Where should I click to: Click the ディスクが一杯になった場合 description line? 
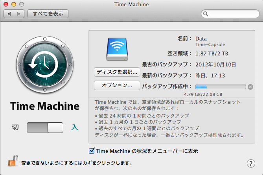(x=169, y=135)
